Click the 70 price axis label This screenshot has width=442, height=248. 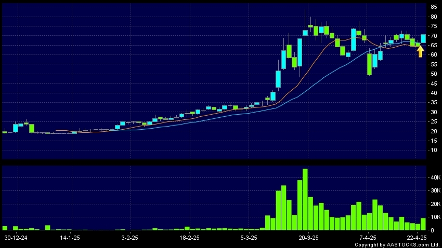click(434, 36)
